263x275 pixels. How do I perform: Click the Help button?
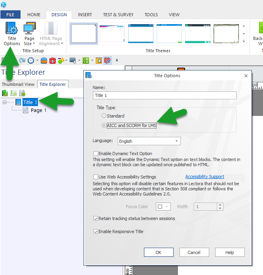230,252
